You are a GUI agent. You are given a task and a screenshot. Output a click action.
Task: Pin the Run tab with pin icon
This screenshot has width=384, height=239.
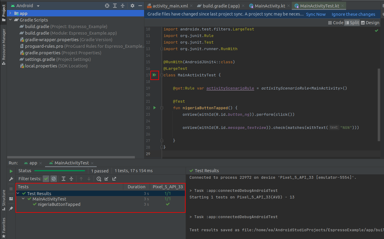pos(11,209)
